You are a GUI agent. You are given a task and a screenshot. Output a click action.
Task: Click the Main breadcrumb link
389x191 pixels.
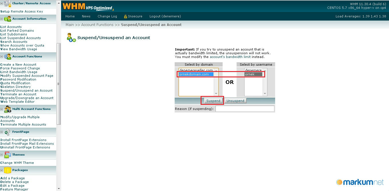click(x=70, y=25)
